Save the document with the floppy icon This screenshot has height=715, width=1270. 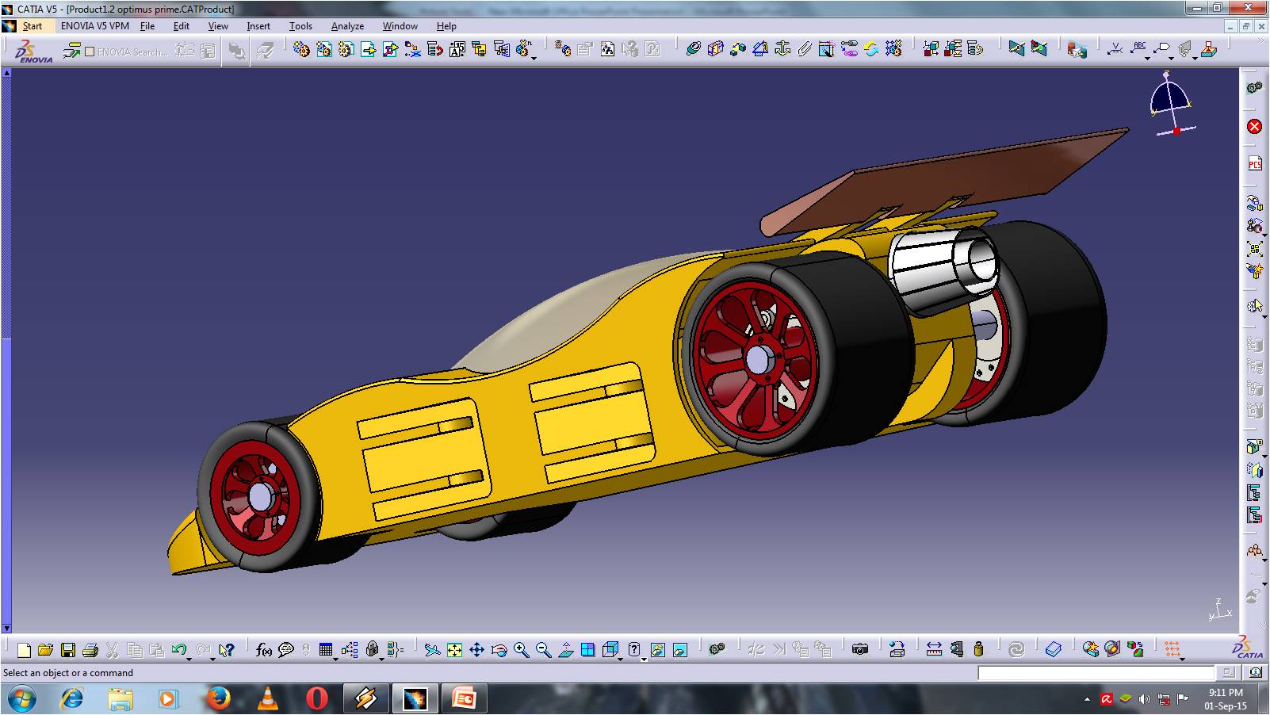68,650
